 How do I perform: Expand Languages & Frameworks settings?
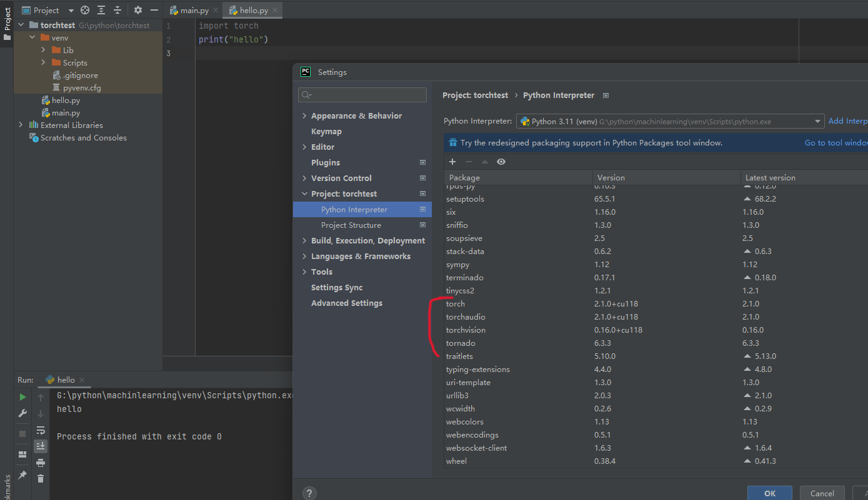tap(304, 257)
